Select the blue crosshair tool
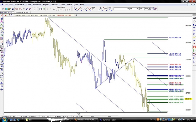 pos(2,90)
